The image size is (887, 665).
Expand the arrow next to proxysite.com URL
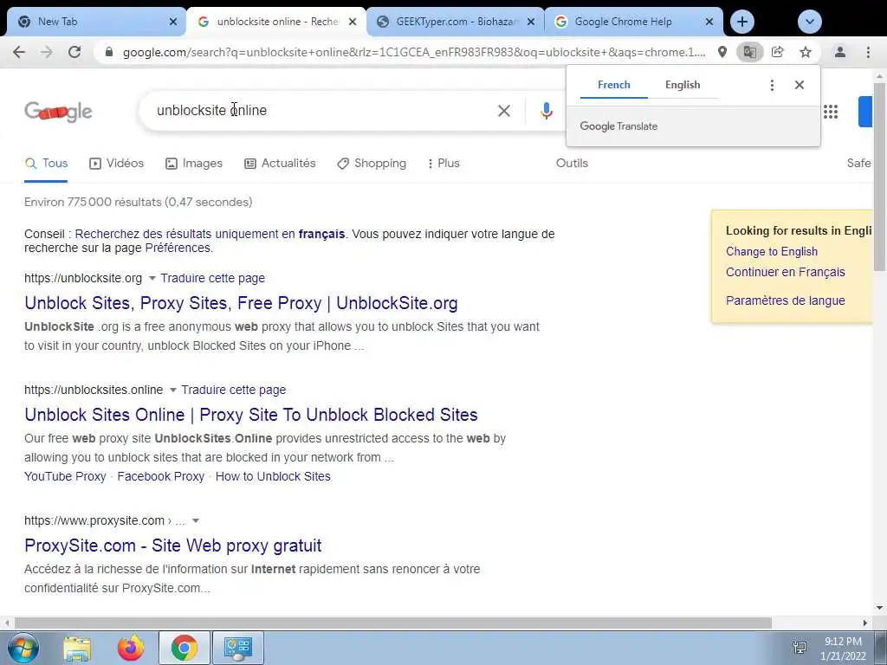(x=195, y=520)
